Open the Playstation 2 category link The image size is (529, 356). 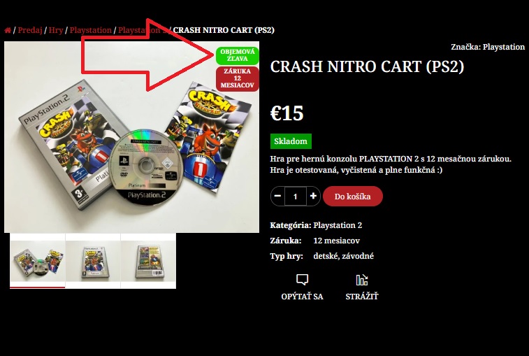coord(338,225)
